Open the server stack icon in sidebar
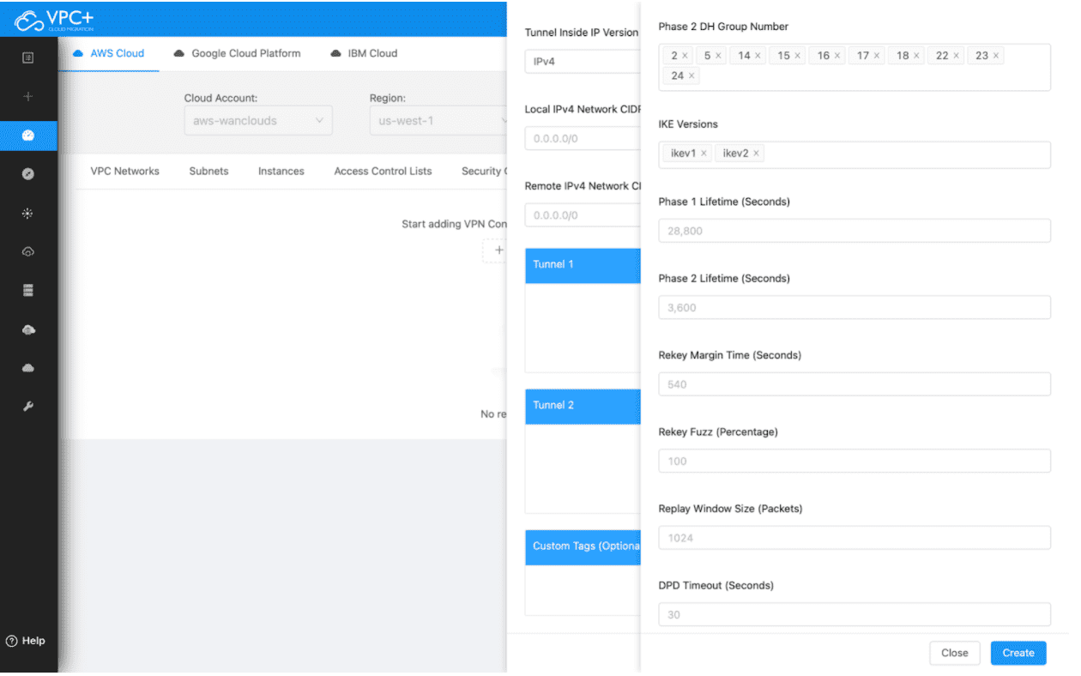The height and width of the screenshot is (676, 1081). 28,291
